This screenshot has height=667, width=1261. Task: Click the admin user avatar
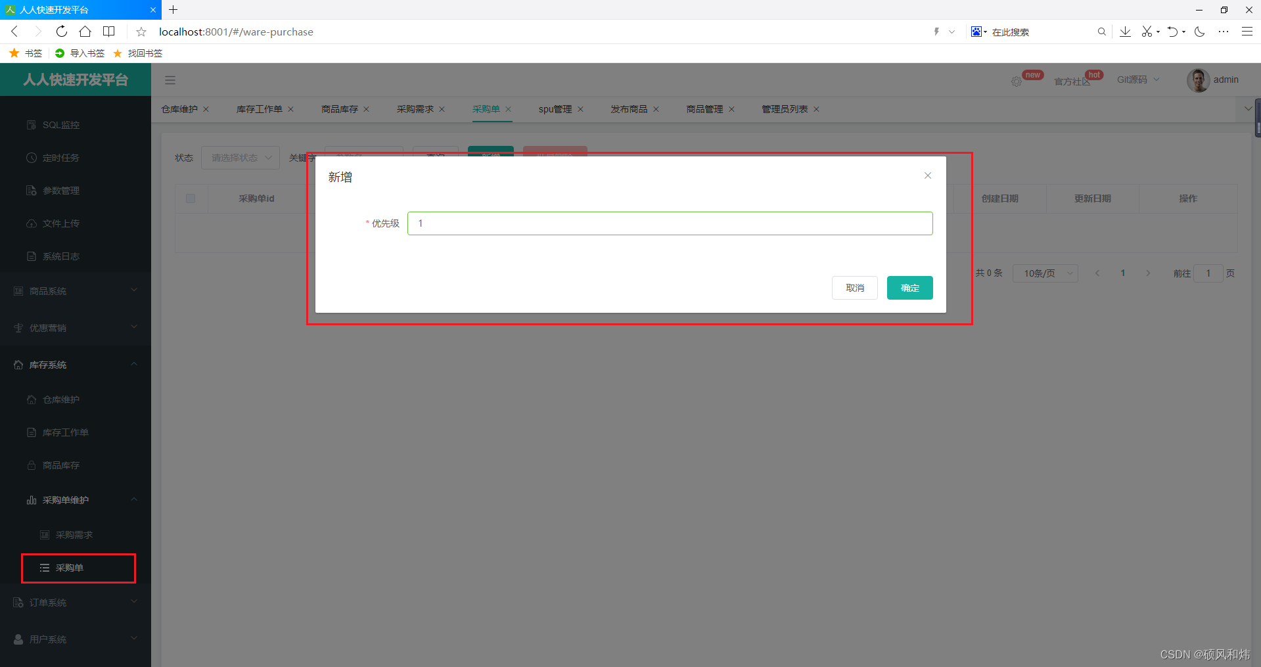click(x=1197, y=80)
